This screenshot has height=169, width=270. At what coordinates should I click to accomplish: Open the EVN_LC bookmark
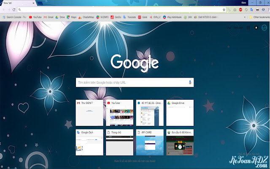pyautogui.click(x=155, y=17)
